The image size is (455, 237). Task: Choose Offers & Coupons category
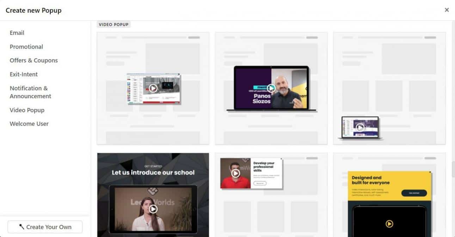click(34, 60)
